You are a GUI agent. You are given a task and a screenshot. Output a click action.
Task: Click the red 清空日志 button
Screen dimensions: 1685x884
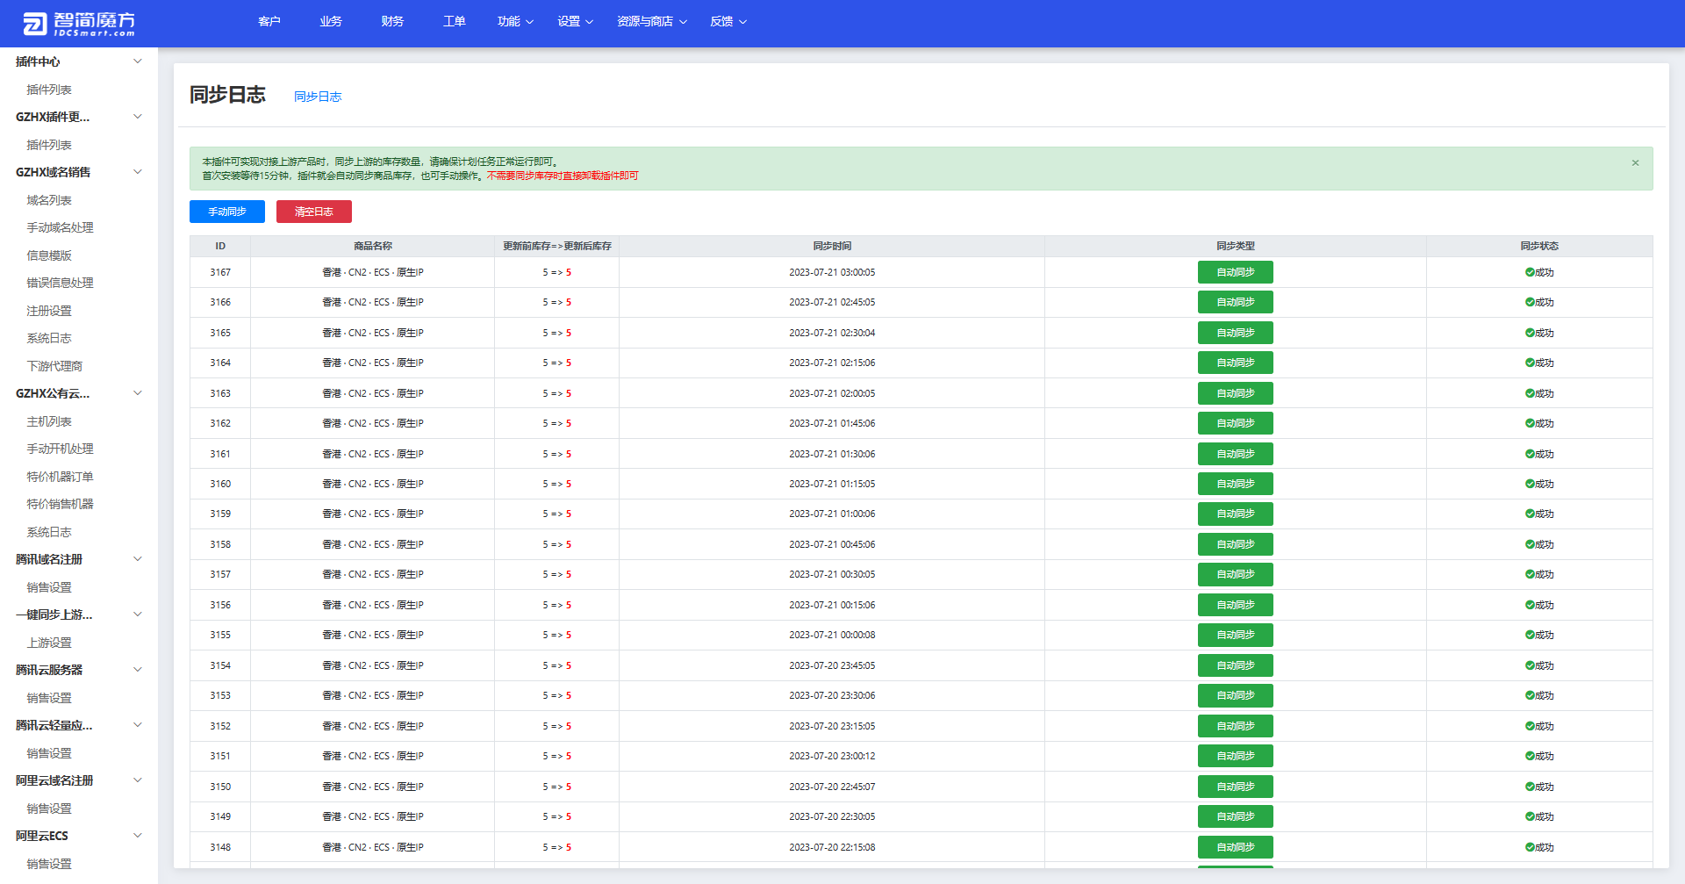(x=313, y=212)
